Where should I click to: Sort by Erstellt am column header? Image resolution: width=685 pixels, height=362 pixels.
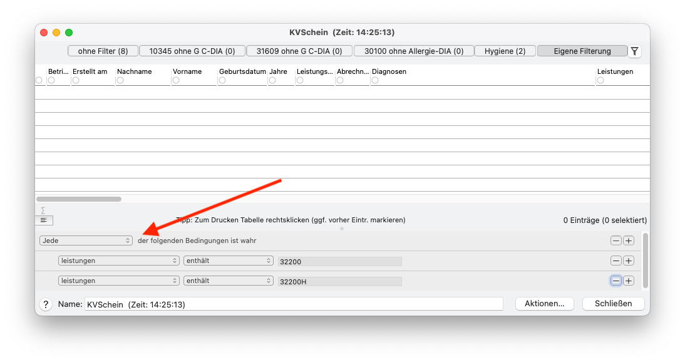(x=90, y=71)
